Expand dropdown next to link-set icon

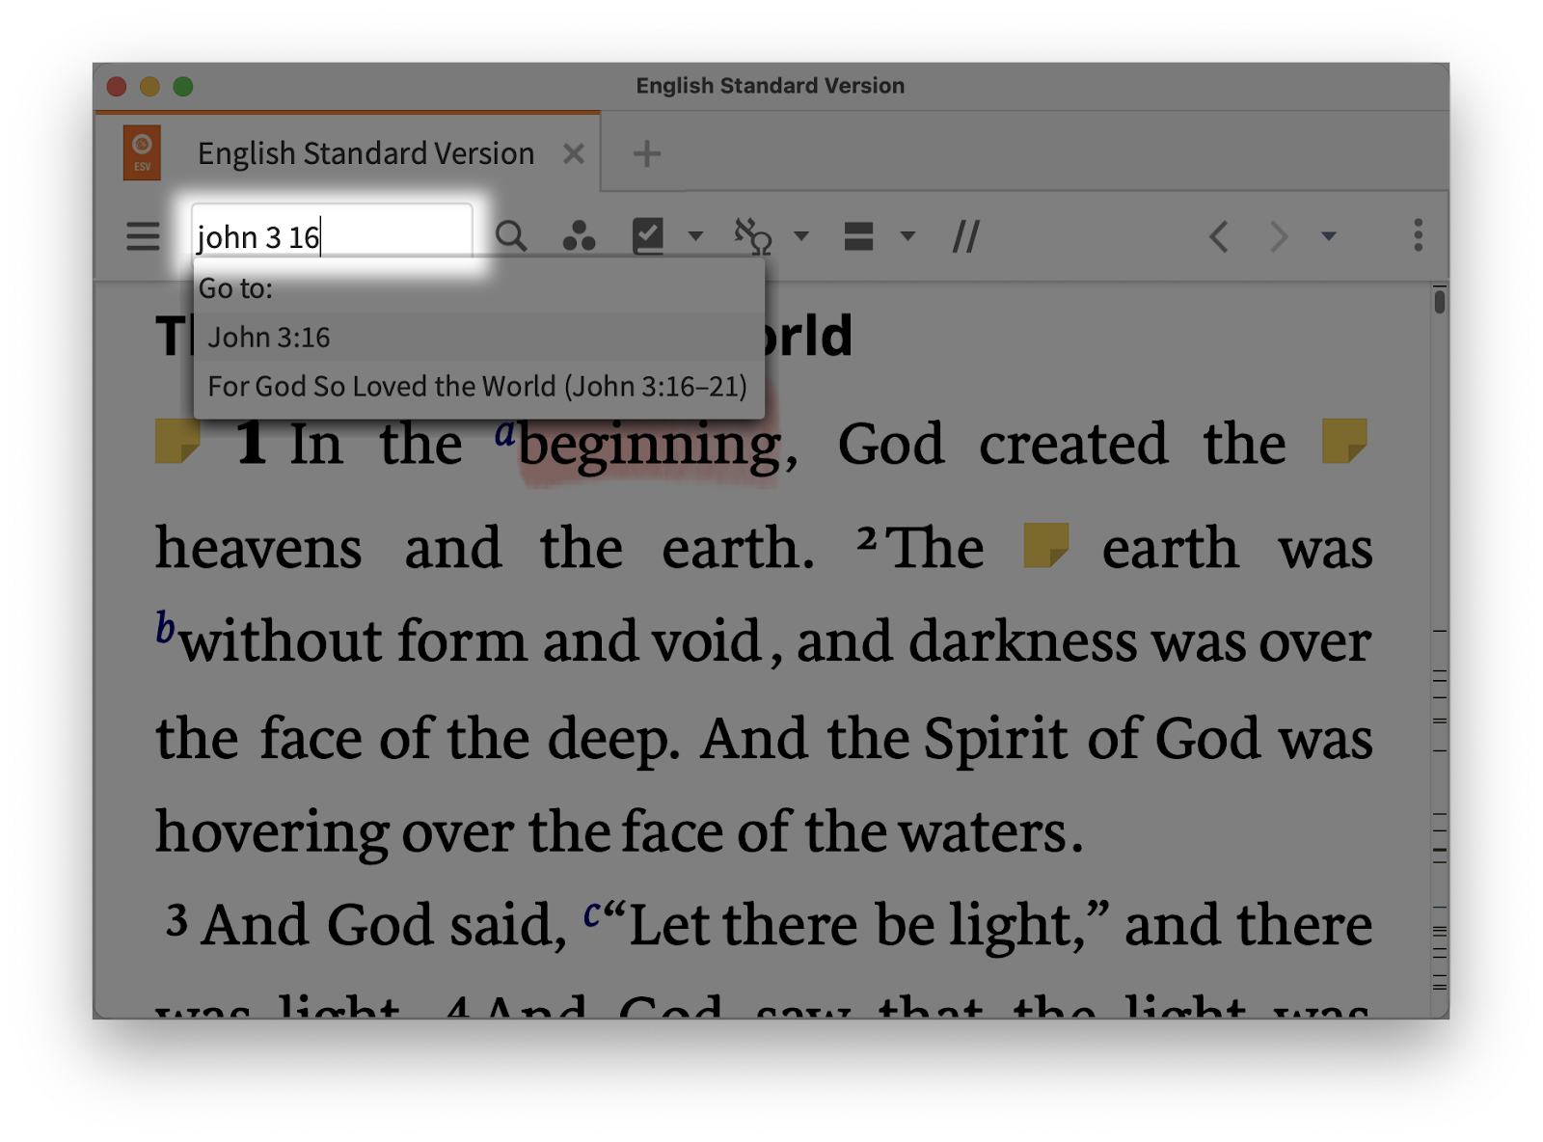point(800,236)
